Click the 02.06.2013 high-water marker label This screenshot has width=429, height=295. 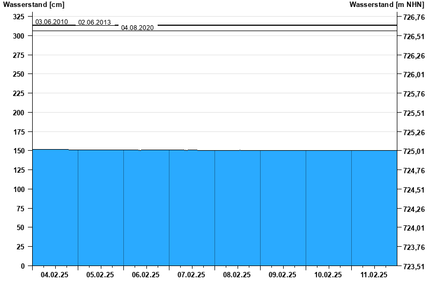pyautogui.click(x=94, y=23)
